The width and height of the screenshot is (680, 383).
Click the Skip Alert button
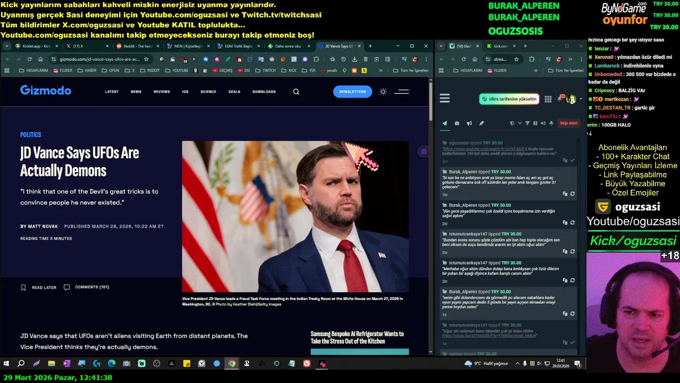coord(568,123)
